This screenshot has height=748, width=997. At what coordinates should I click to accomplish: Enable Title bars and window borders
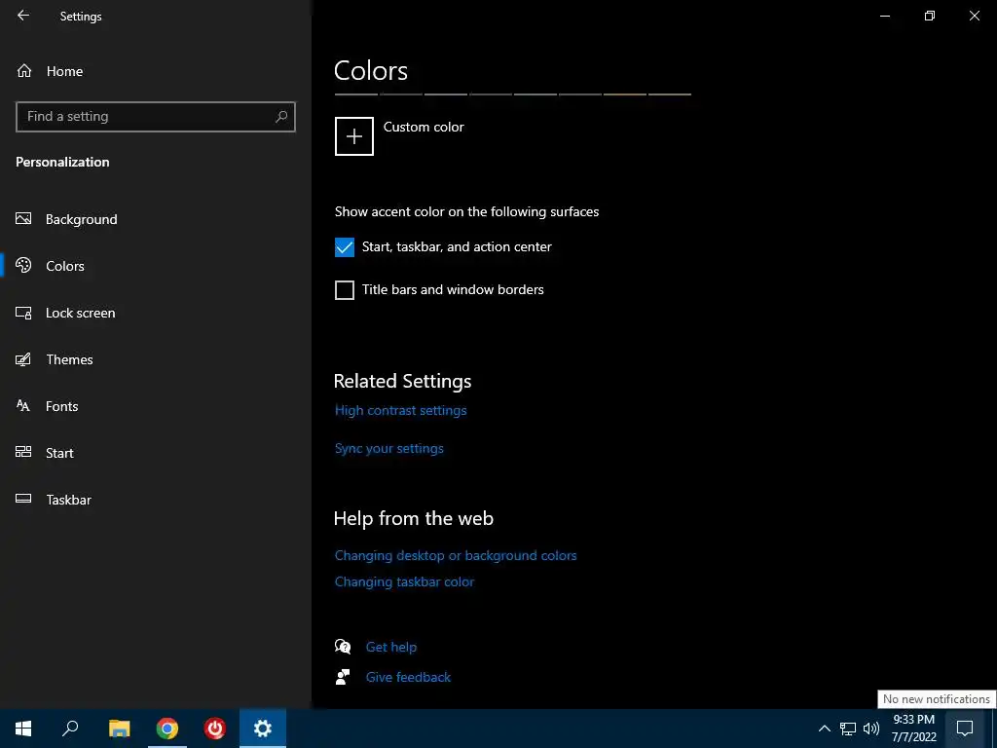point(345,290)
